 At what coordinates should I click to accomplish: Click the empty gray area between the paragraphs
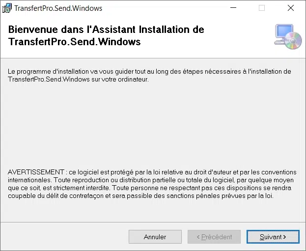pyautogui.click(x=152, y=125)
